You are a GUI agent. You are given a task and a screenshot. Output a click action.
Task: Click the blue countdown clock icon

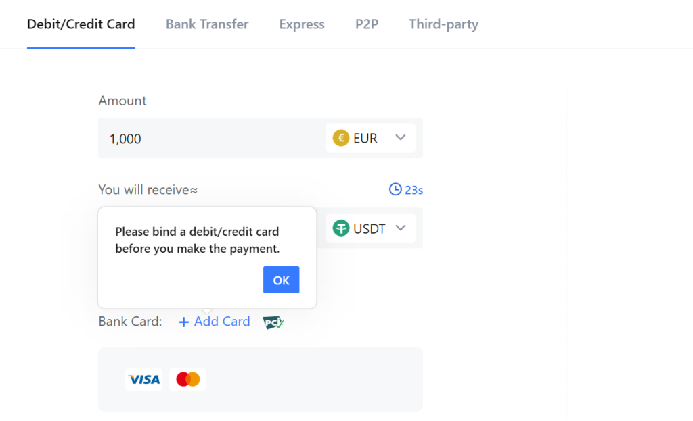[x=395, y=189]
